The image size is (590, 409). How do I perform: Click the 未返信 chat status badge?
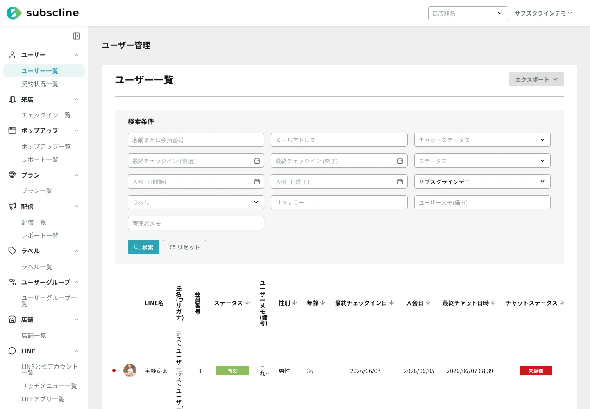[536, 371]
